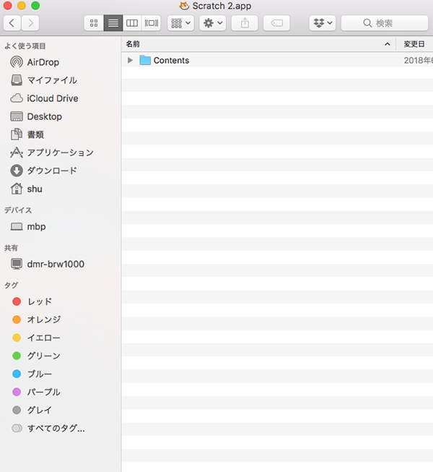Click the Contents modified date cell
The image size is (433, 472).
point(419,60)
